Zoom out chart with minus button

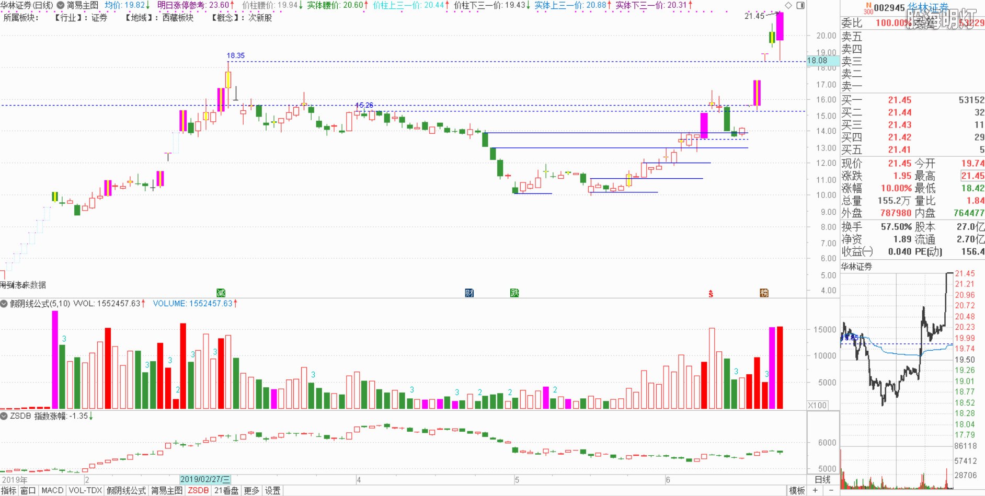pos(831,490)
